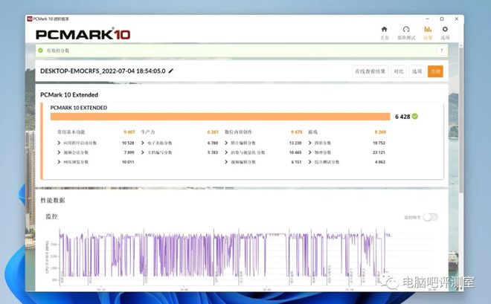Click the 生产力 category heading

(x=148, y=132)
